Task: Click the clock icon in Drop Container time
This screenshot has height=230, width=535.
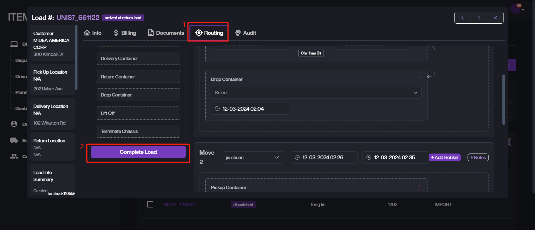Action: pos(217,109)
